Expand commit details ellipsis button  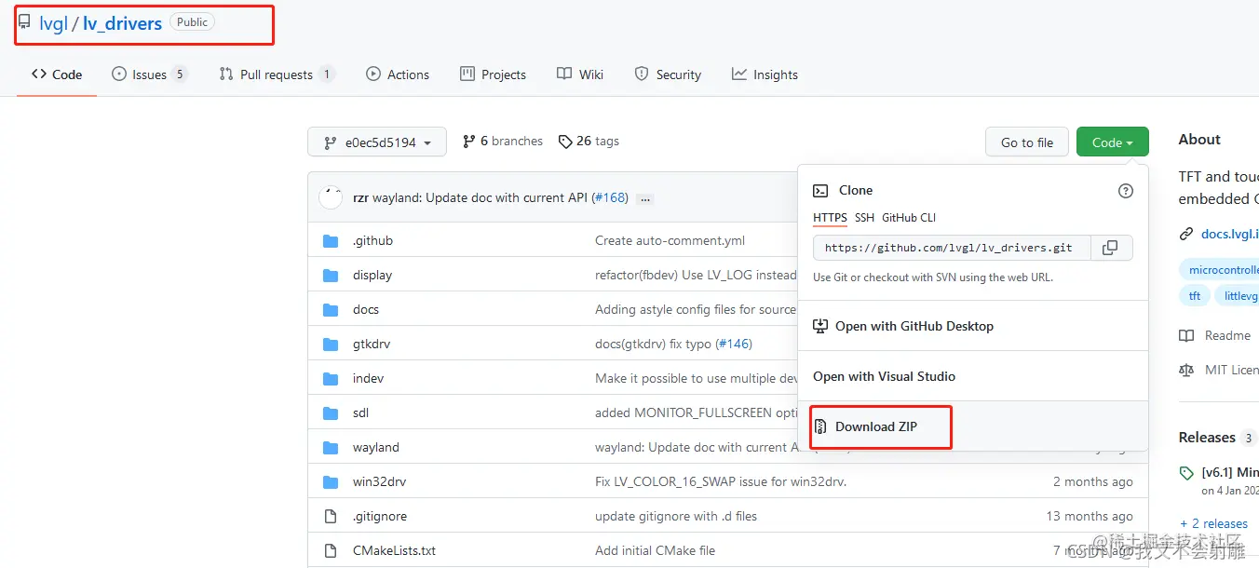(x=644, y=198)
